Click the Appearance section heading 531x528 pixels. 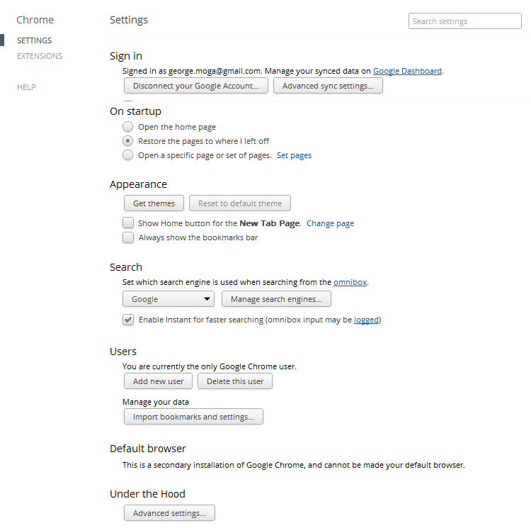pos(138,184)
